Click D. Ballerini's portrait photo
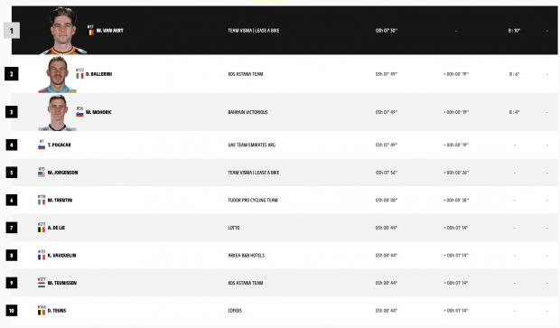560x328 pixels. pos(57,74)
